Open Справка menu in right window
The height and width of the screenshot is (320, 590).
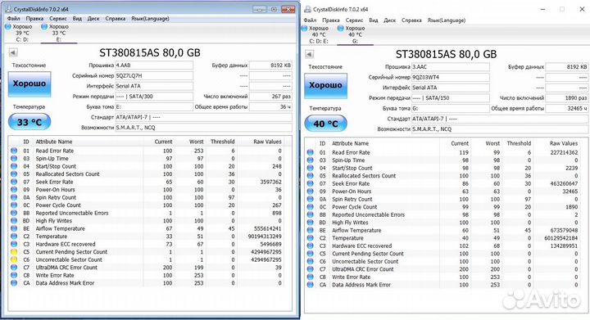(411, 20)
